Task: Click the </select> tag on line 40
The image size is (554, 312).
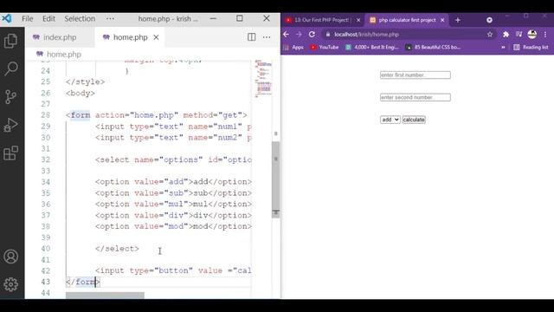Action: pyautogui.click(x=117, y=249)
